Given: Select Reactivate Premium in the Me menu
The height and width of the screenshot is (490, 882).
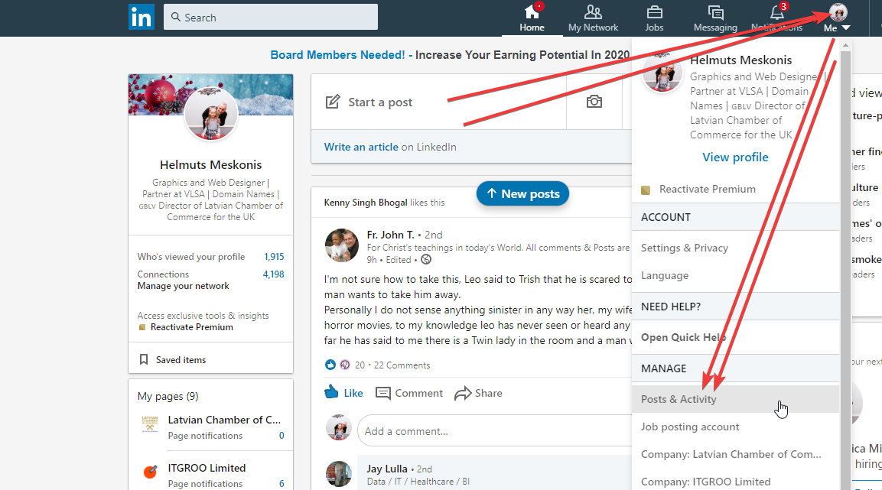Looking at the screenshot, I should coord(707,189).
